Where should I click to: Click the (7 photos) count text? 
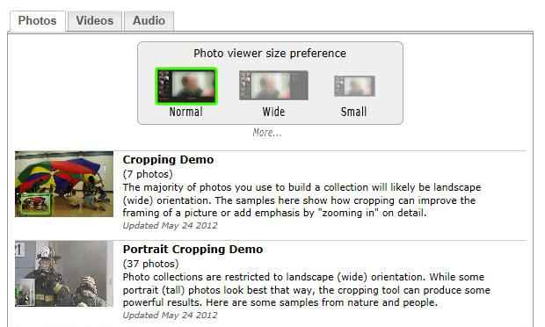click(148, 174)
